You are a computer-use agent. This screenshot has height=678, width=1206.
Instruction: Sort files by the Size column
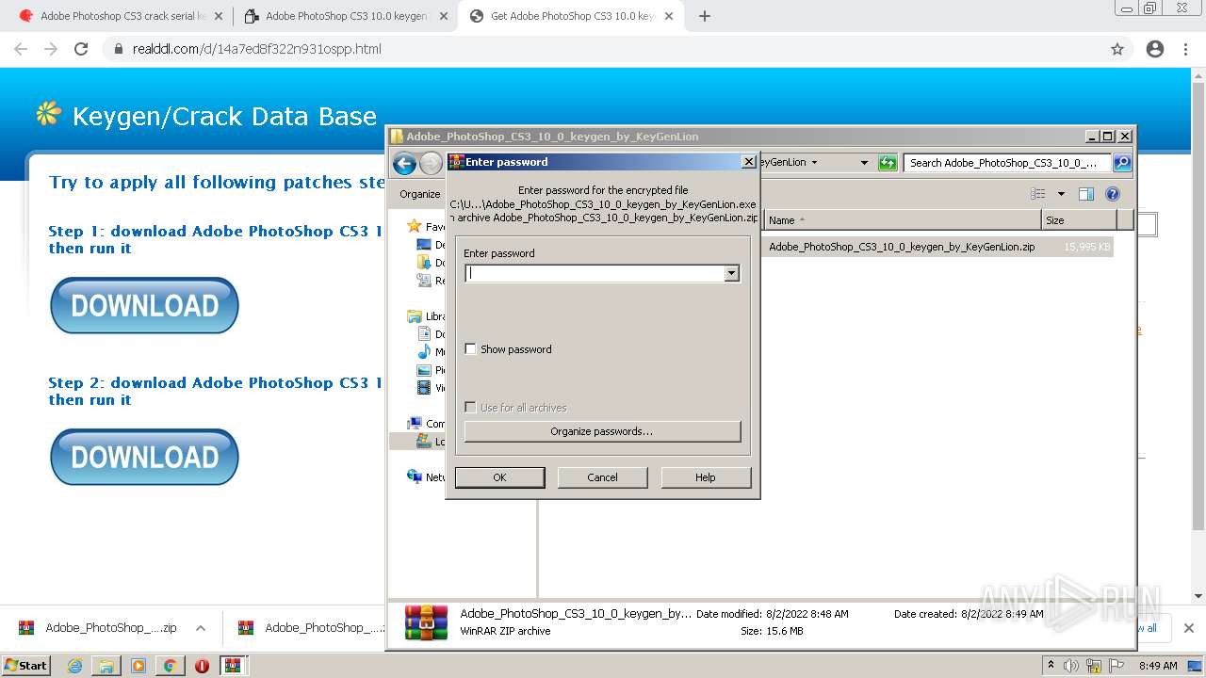coord(1079,220)
